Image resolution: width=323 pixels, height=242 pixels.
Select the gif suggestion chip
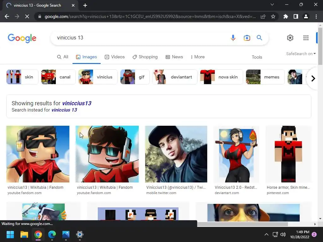(135, 77)
